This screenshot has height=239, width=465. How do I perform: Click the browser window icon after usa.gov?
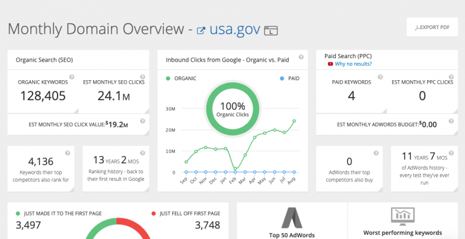coord(271,31)
